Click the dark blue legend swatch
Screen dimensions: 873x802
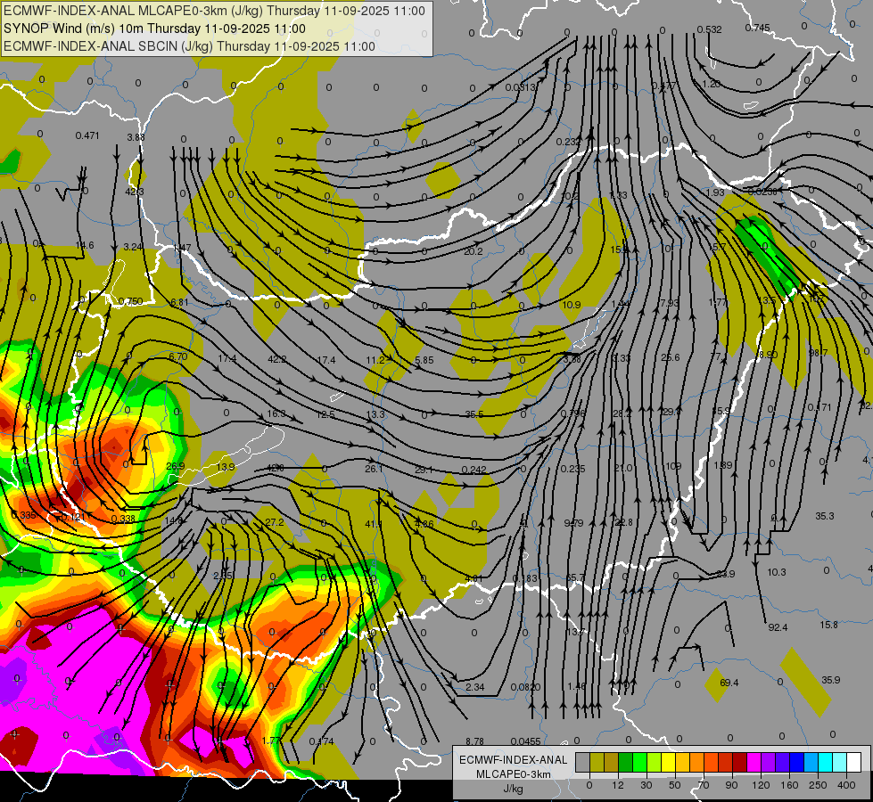click(x=796, y=763)
